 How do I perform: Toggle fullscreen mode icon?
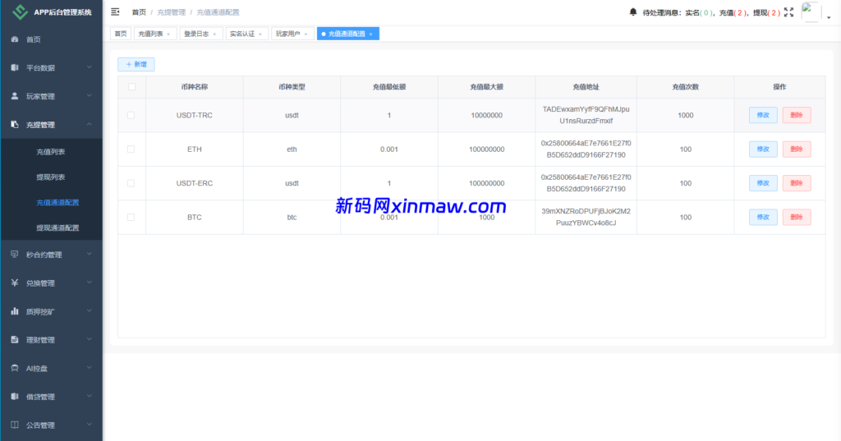point(788,12)
